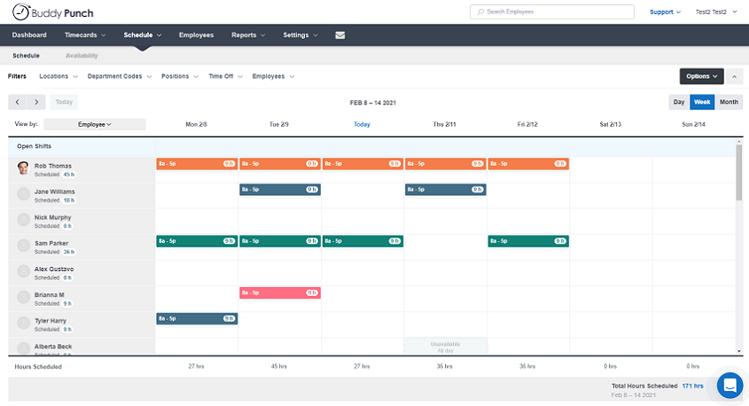
Task: Advance to next week with right arrow
Action: (x=36, y=102)
